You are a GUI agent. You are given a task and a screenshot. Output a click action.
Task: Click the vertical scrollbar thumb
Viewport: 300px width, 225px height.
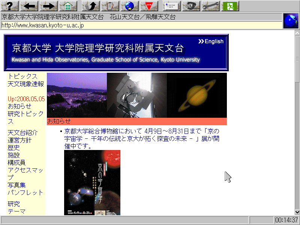point(297,59)
